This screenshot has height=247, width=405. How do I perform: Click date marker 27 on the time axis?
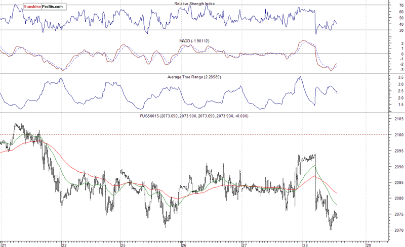[244, 245]
